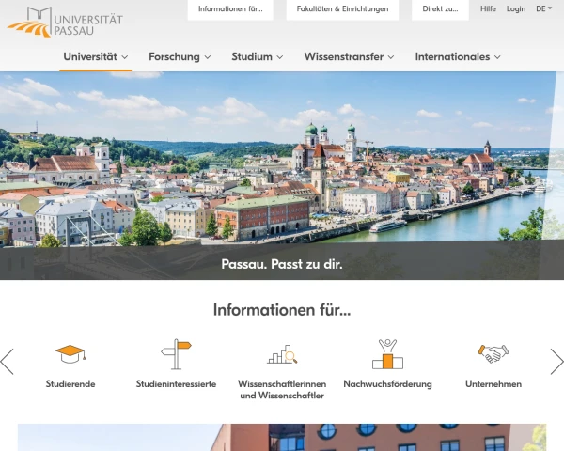The height and width of the screenshot is (451, 564).
Task: Open the DE language dropdown
Action: tap(543, 8)
